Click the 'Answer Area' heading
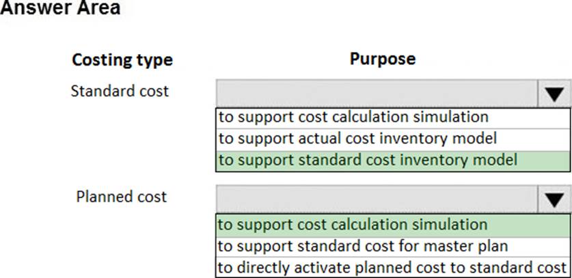 60,9
